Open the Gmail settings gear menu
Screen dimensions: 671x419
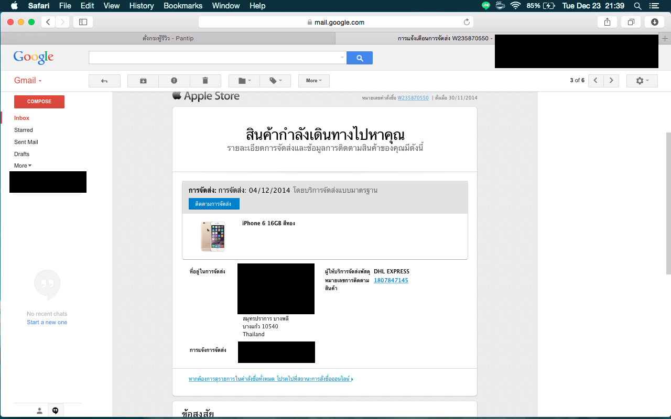[642, 81]
